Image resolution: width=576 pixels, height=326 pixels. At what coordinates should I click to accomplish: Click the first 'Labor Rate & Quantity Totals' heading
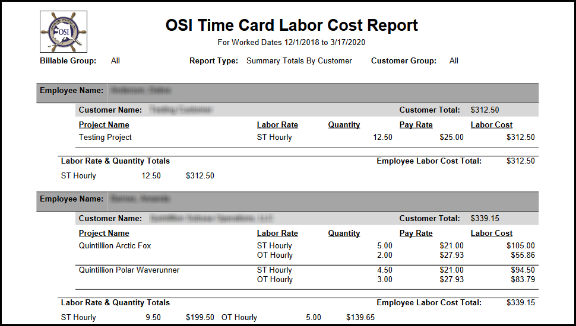click(x=115, y=161)
